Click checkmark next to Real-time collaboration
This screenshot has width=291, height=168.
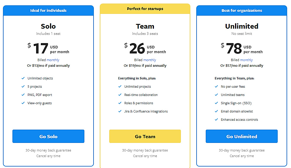pyautogui.click(x=120, y=95)
